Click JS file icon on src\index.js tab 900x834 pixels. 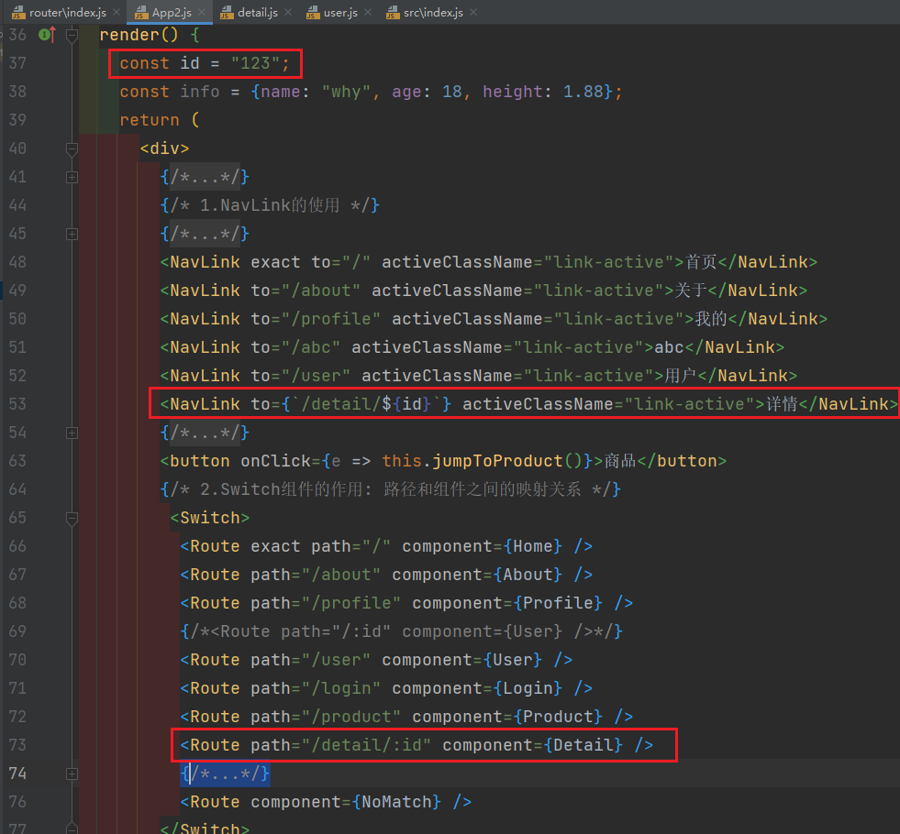point(393,12)
